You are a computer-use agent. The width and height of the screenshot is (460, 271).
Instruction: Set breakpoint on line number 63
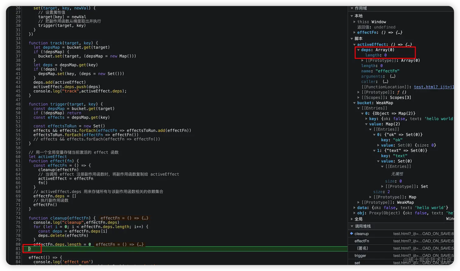pyautogui.click(x=18, y=170)
